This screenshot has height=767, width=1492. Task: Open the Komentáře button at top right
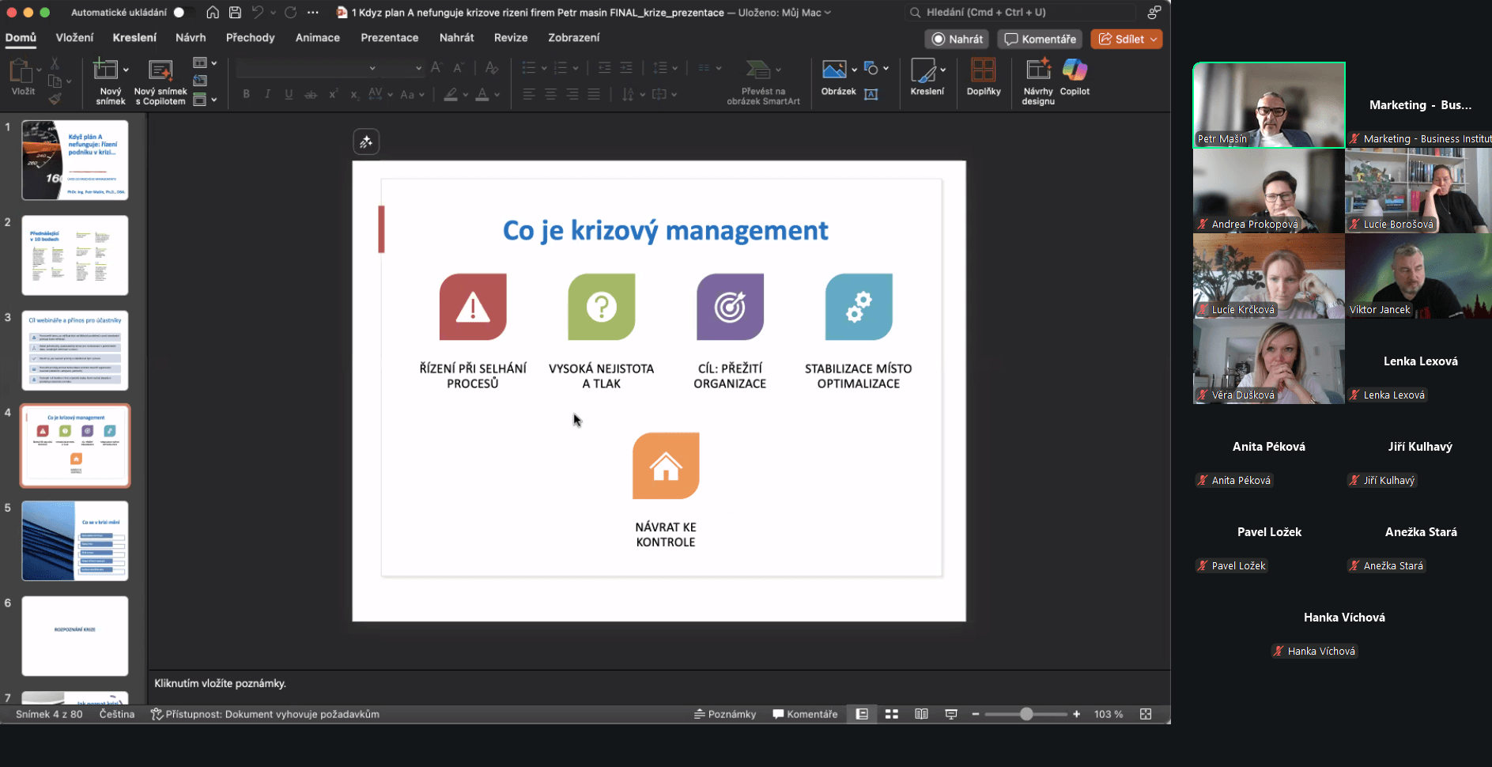point(1040,39)
